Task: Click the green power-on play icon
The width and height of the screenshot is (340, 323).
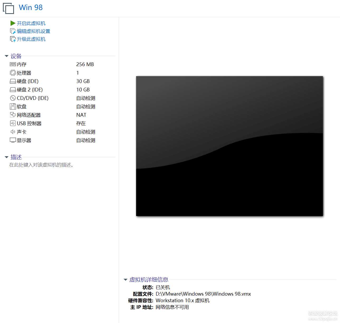Action: (13, 23)
